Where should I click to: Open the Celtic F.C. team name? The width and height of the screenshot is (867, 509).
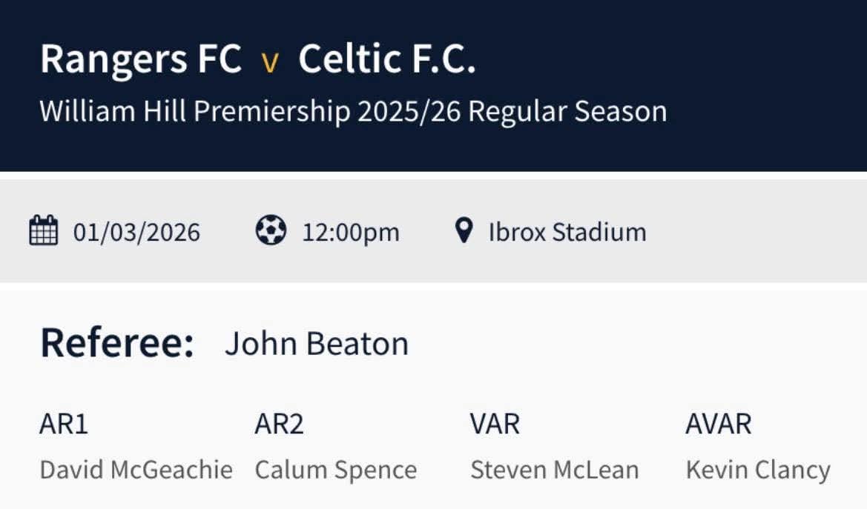point(386,59)
